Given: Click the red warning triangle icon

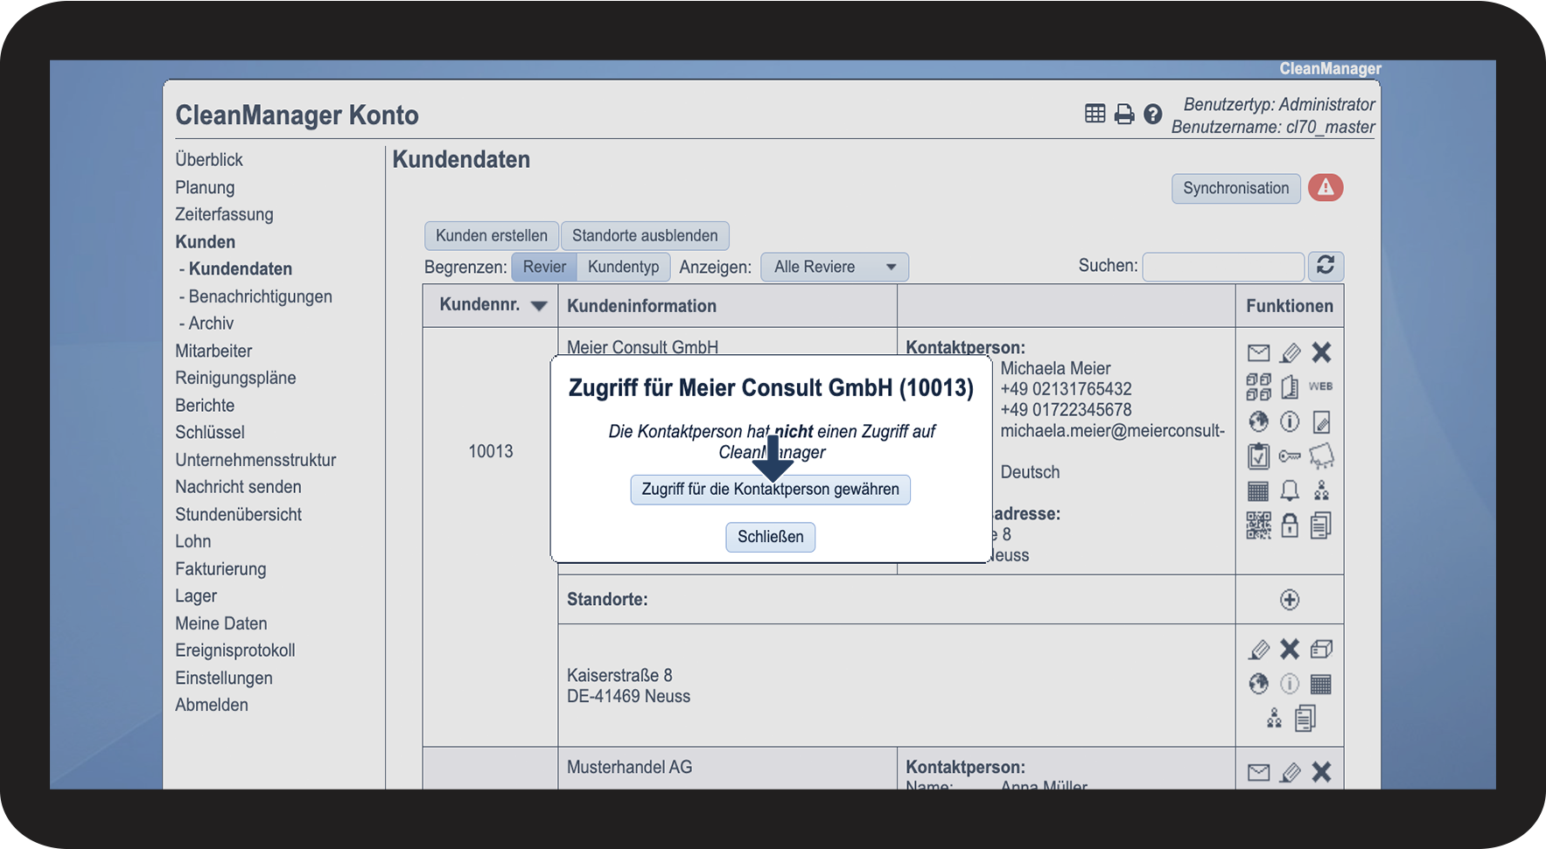Looking at the screenshot, I should pyautogui.click(x=1326, y=187).
